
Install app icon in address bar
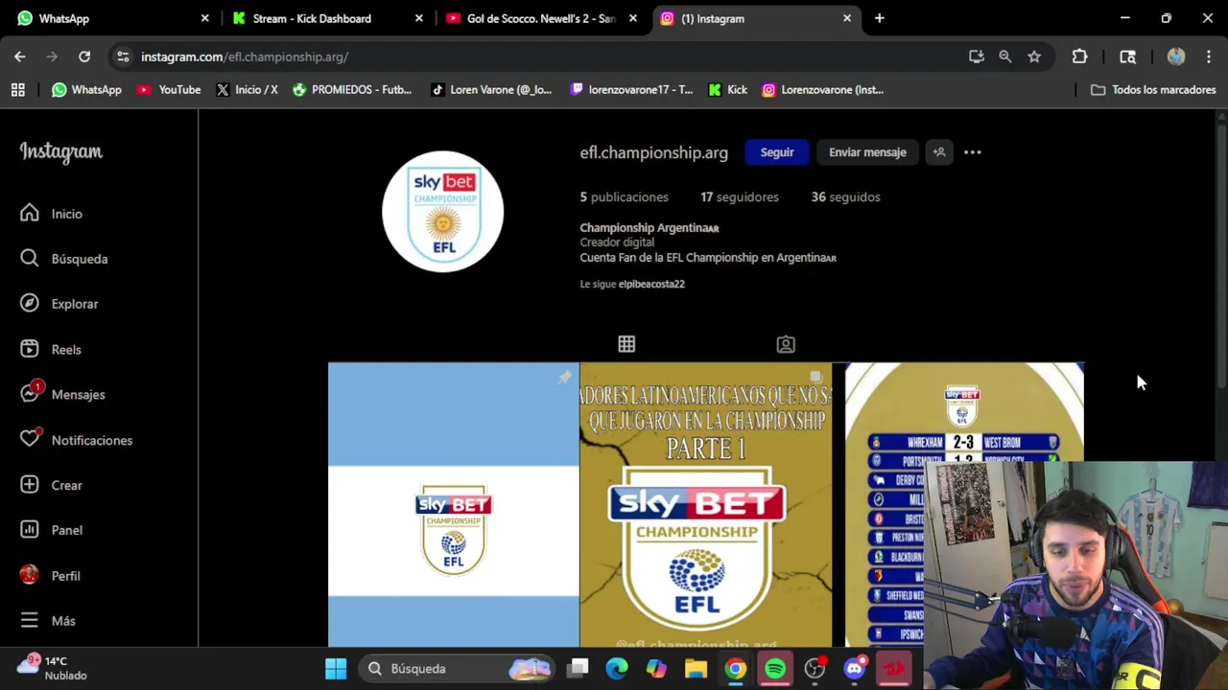tap(977, 57)
